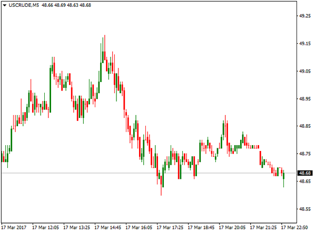The image size is (316, 233).
Task: Click the 17 Mar 20:05 time label
Action: point(232,228)
